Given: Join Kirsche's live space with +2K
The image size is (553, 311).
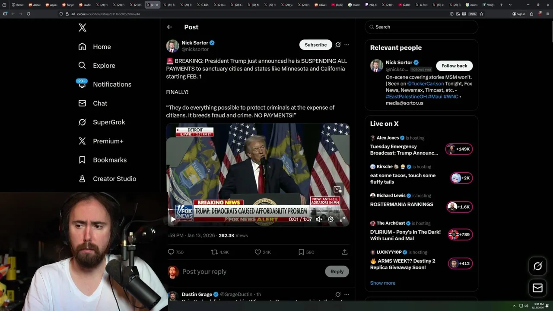Looking at the screenshot, I should click(x=461, y=178).
